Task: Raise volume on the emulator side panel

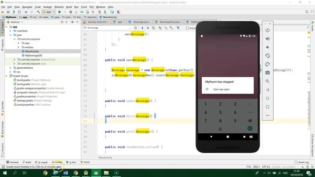Action: coord(267,39)
